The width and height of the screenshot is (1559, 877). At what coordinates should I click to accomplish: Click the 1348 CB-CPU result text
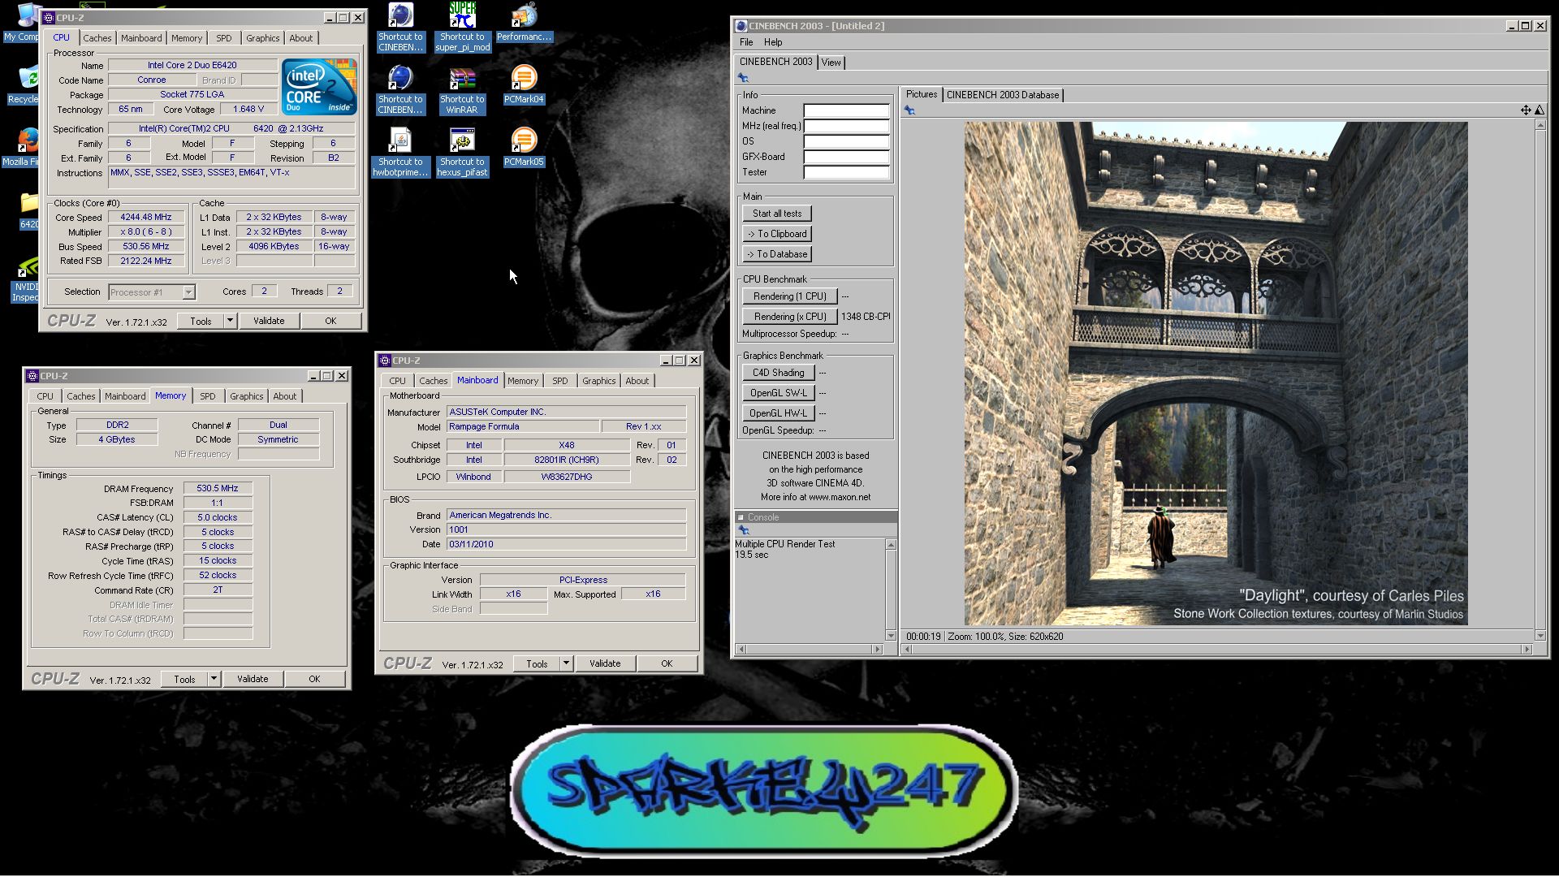866,317
